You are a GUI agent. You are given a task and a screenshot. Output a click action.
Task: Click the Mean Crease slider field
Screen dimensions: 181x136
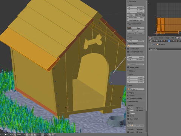pos(136,18)
